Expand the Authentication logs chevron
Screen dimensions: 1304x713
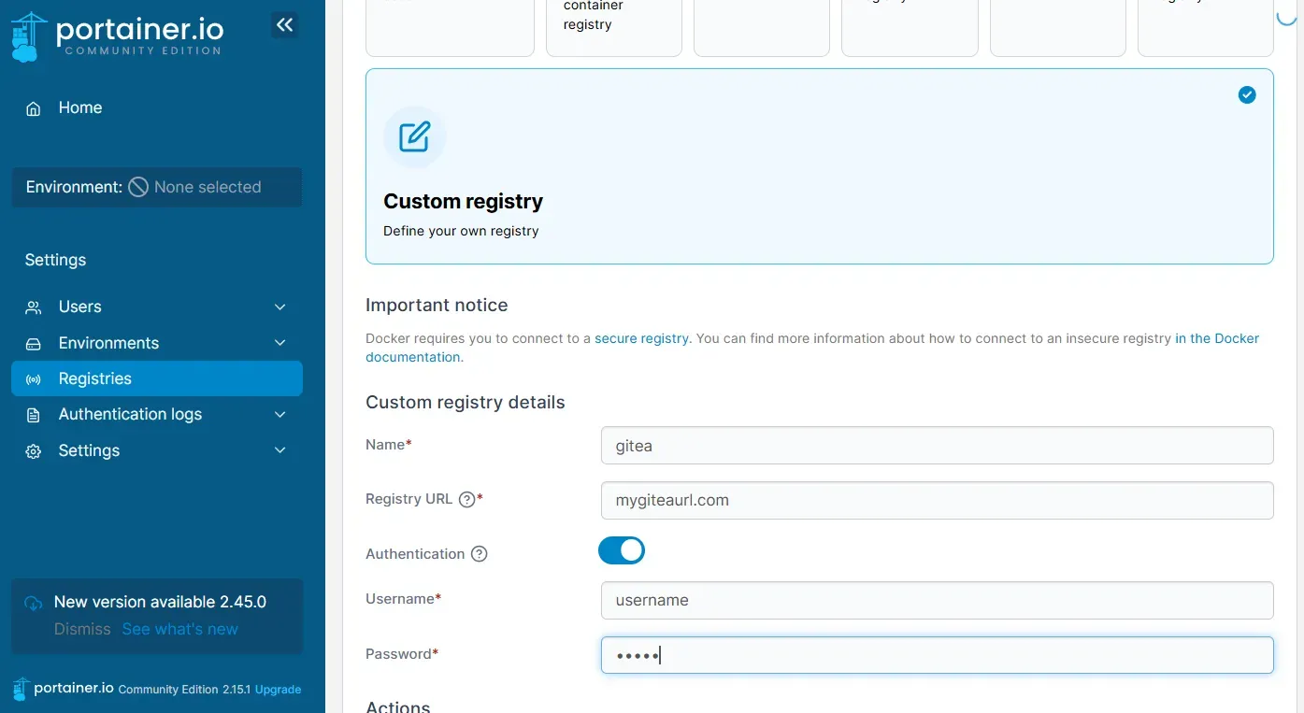pos(280,415)
